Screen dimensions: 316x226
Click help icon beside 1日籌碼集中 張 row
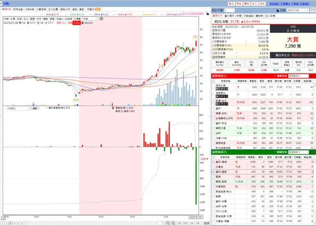[246, 42]
